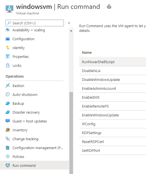Click the Locks padlock icon

click(8, 65)
